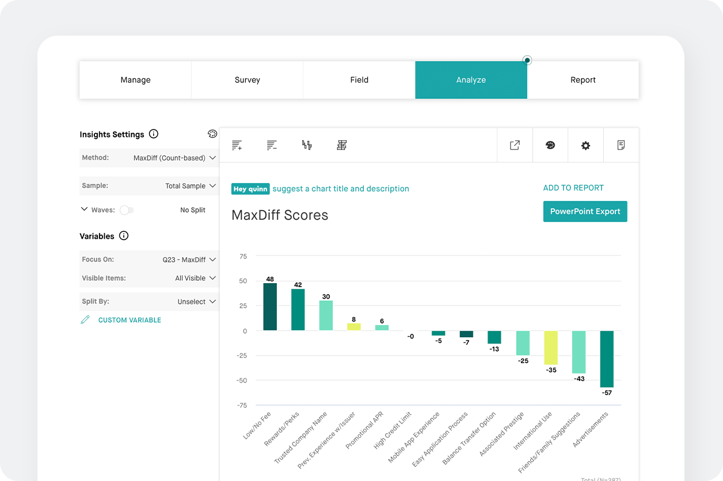Open the chart color palette icon
This screenshot has width=723, height=481.
tap(550, 145)
